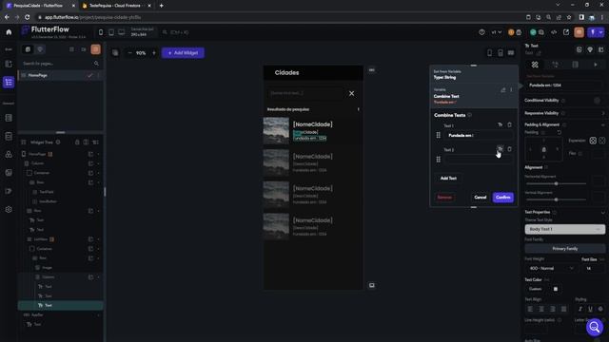The image size is (609, 342).
Task: Click the home icon in left sidebar
Action: point(9,32)
